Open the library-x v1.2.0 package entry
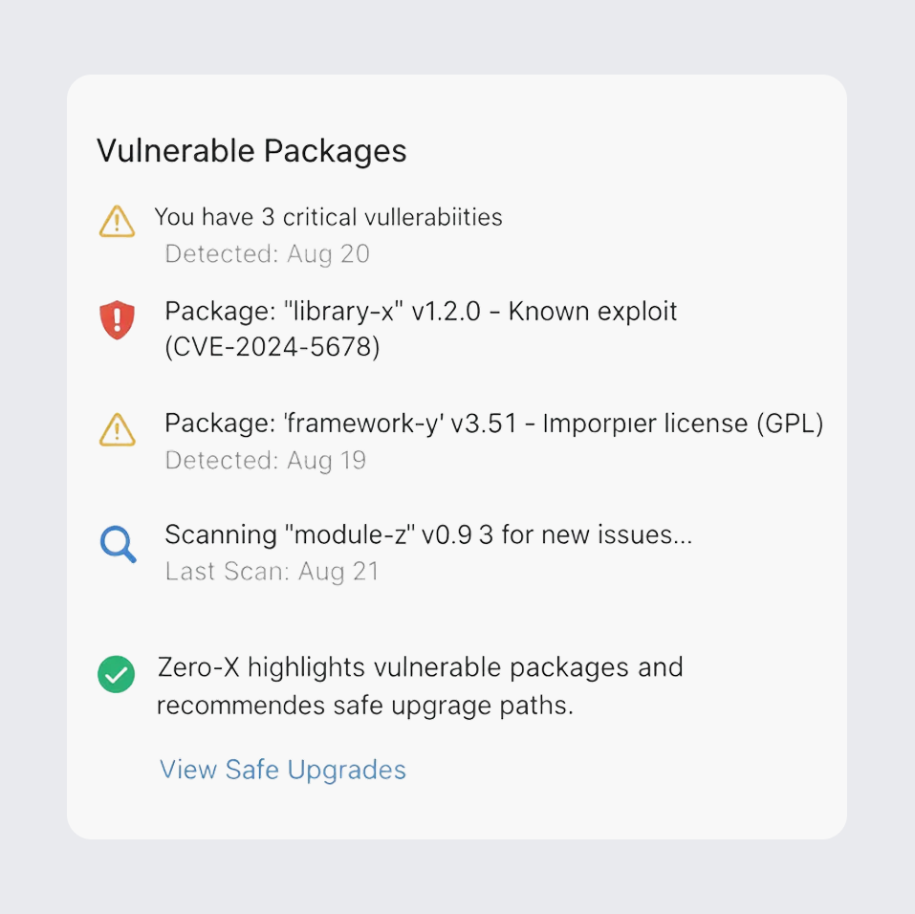The image size is (915, 914). tap(322, 312)
